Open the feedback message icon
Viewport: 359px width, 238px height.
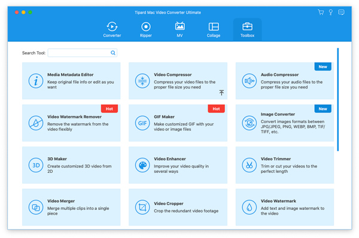[x=341, y=12]
